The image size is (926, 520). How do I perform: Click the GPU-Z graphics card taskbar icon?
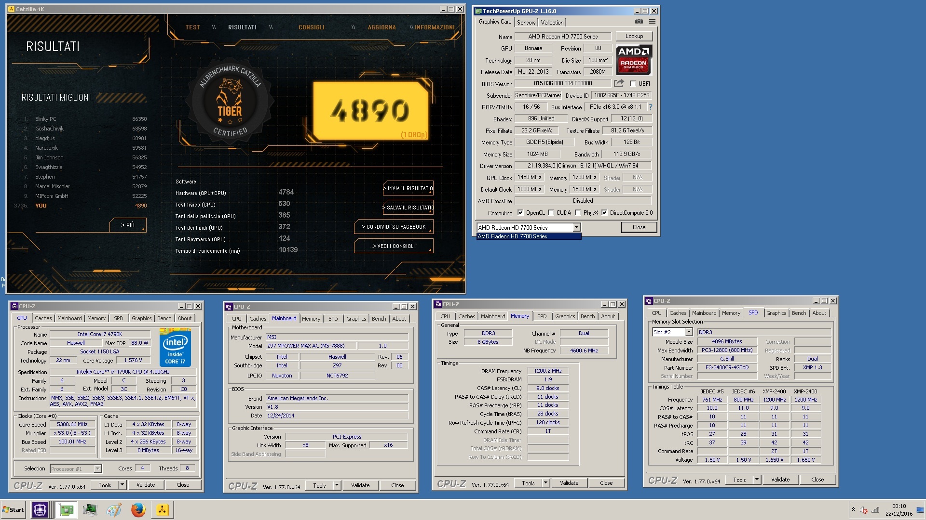[66, 509]
